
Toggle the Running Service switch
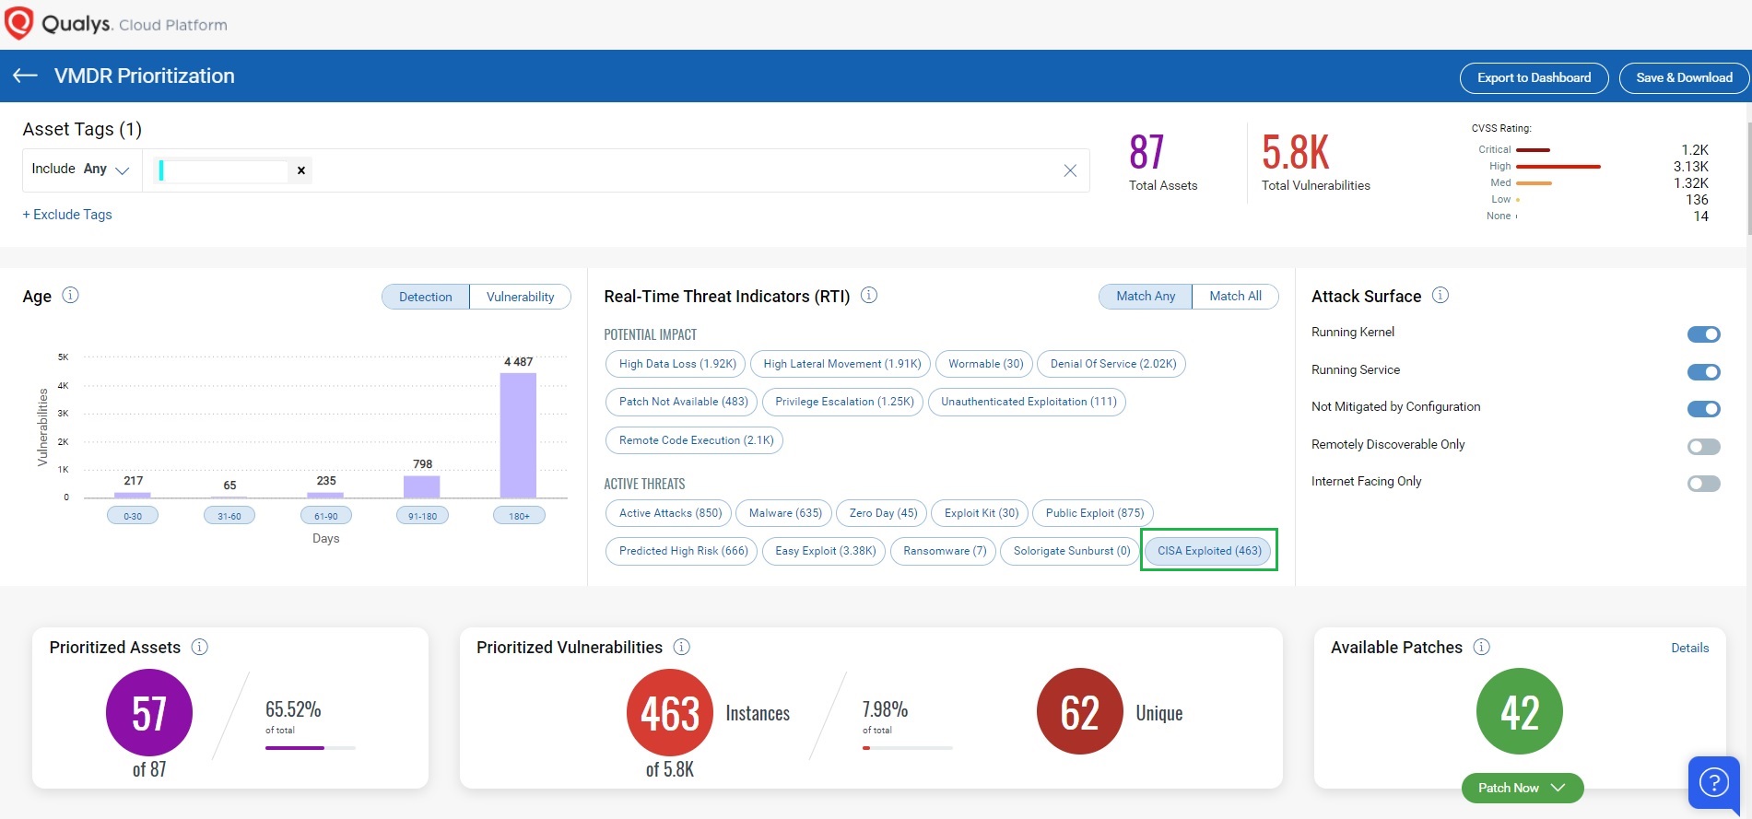click(x=1704, y=371)
